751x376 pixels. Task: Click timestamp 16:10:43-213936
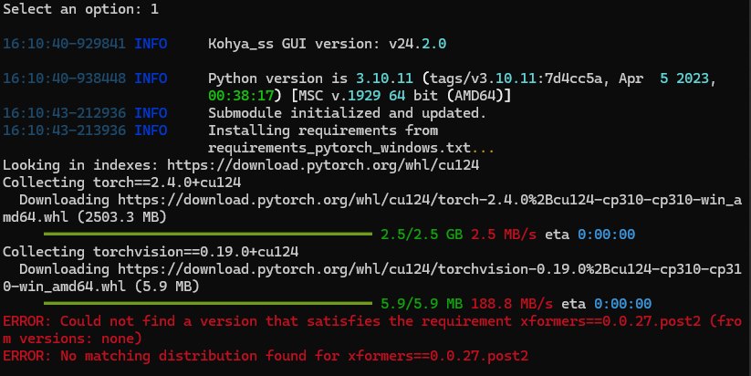click(64, 131)
